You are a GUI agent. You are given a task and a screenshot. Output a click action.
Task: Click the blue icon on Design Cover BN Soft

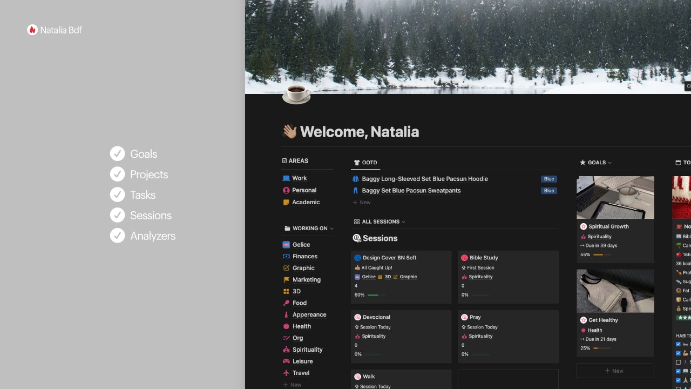pos(357,258)
